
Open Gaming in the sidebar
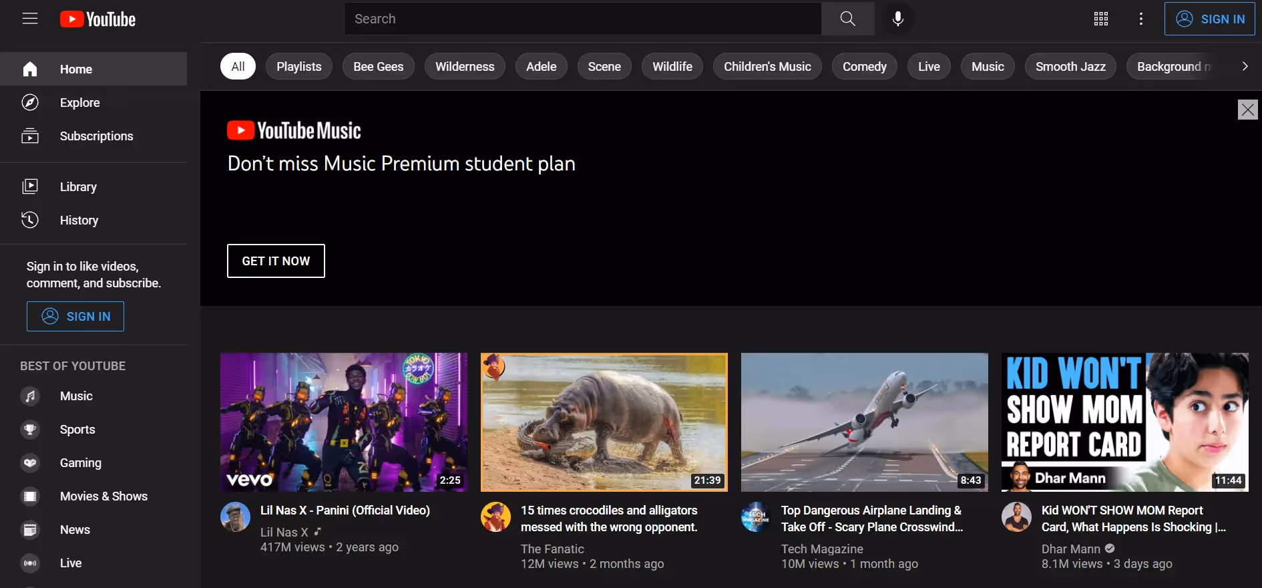click(x=93, y=463)
